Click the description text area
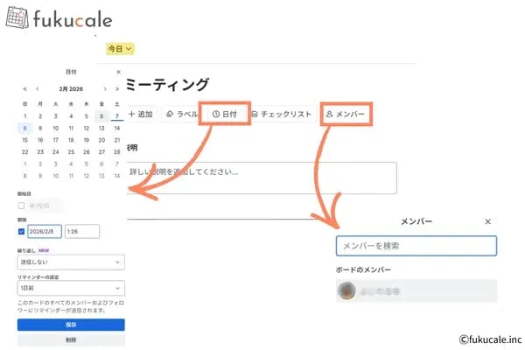This screenshot has width=525, height=350. pyautogui.click(x=262, y=177)
